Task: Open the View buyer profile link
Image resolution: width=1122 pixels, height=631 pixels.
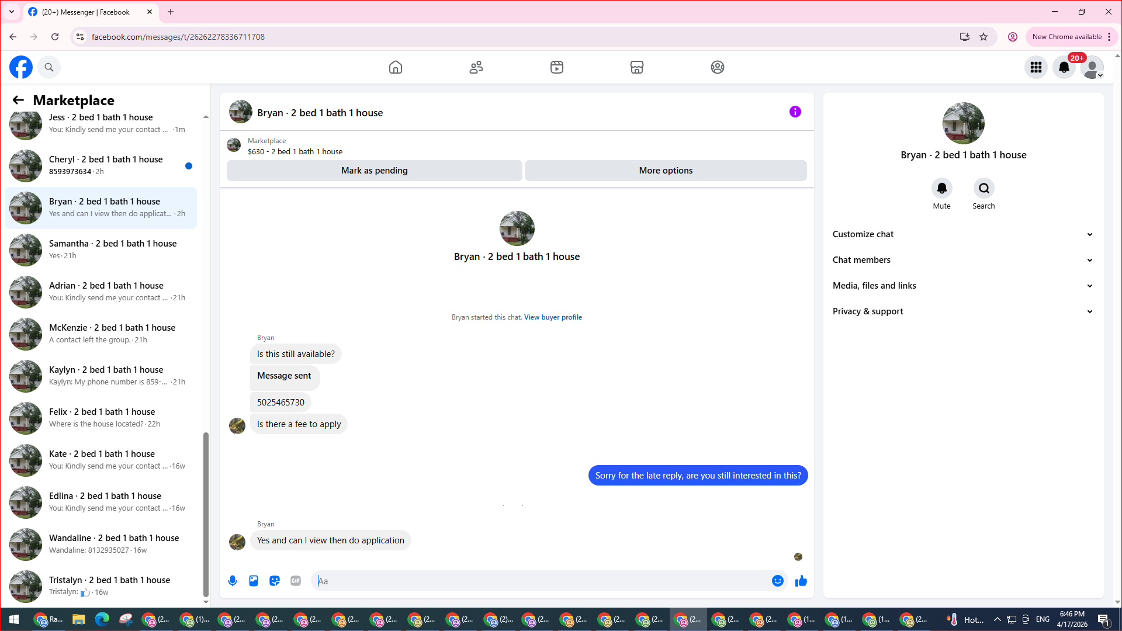Action: pos(553,317)
